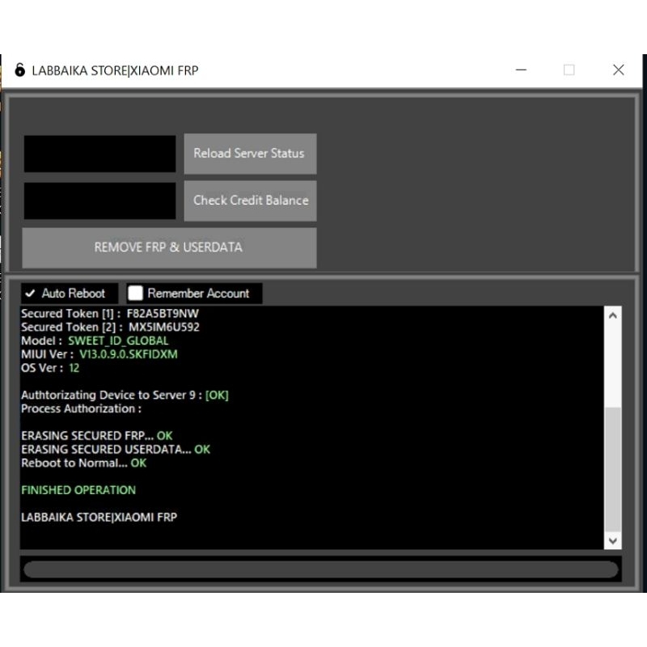
Task: Click ERASING SECURED FRP log line
Action: pyautogui.click(x=97, y=436)
